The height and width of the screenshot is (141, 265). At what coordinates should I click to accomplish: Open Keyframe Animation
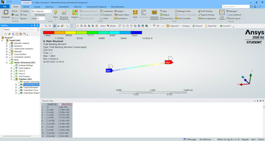click(154, 15)
